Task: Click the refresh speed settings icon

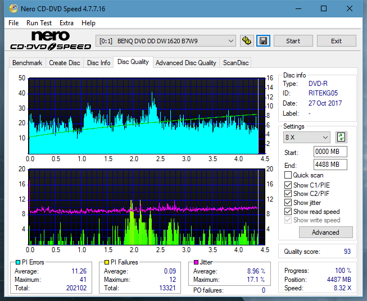Action: pos(341,137)
